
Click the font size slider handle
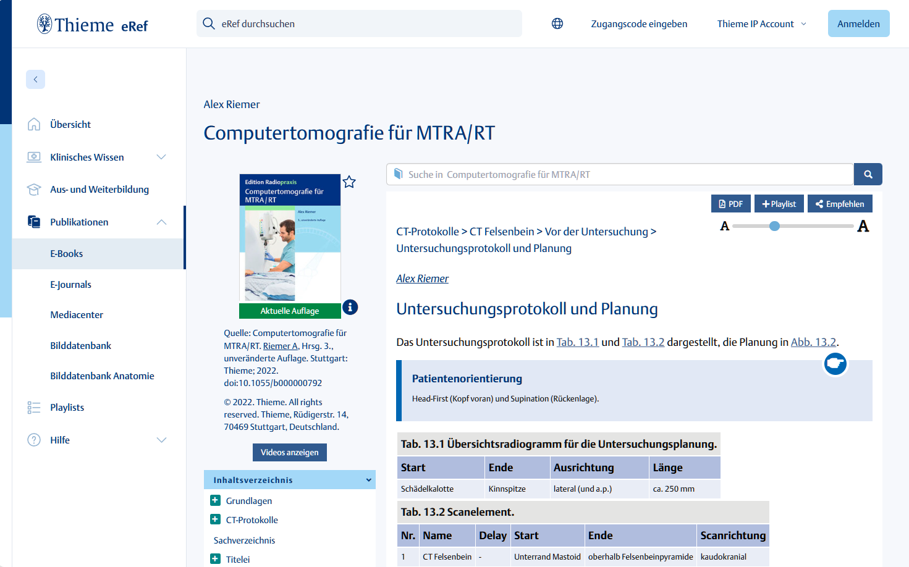774,226
